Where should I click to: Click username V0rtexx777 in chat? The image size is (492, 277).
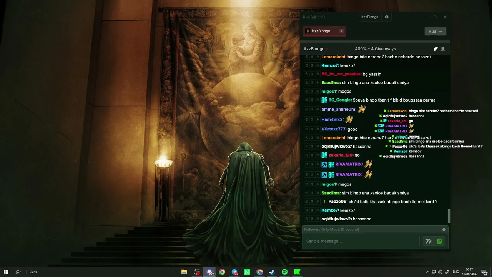click(x=334, y=129)
